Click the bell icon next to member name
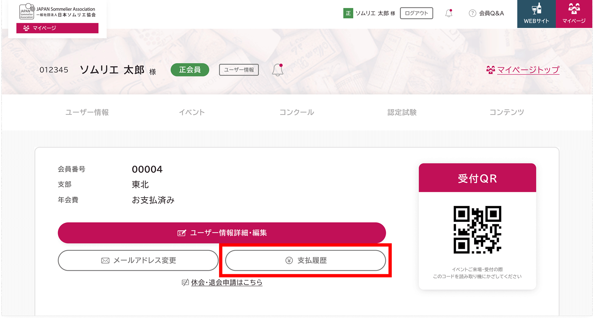The height and width of the screenshot is (318, 594). 277,70
